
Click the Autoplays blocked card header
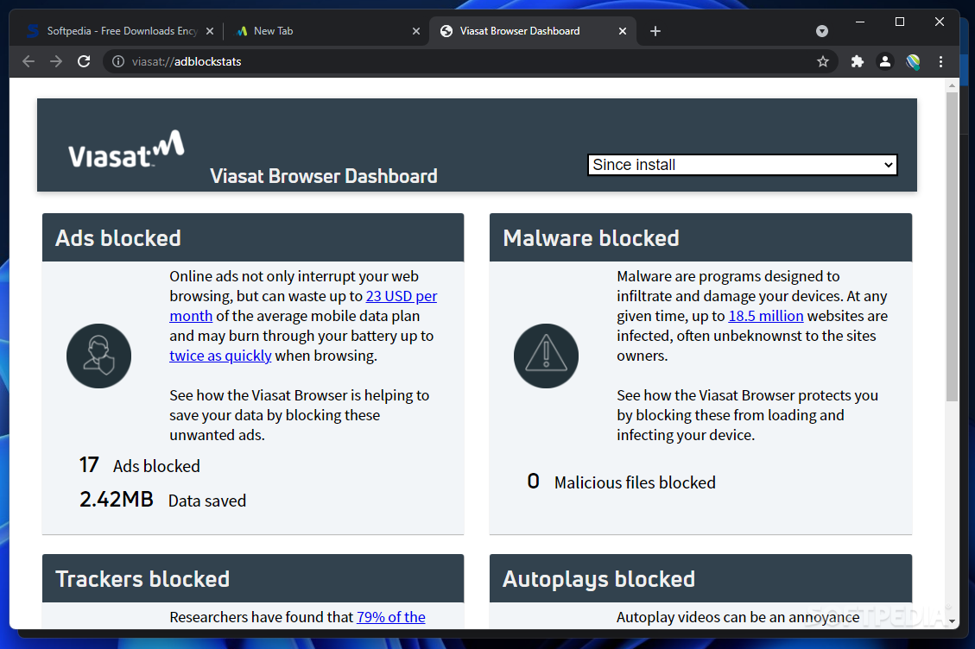pyautogui.click(x=700, y=578)
